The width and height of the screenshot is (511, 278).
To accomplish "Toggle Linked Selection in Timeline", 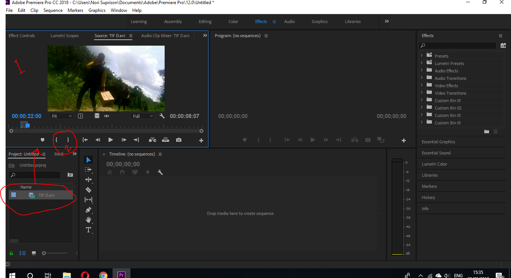I will [x=135, y=172].
